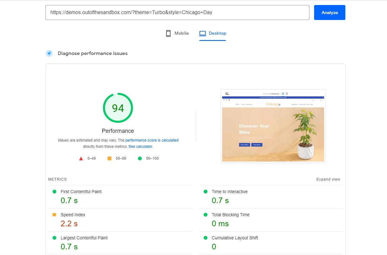Viewport: 387px width, 255px height.
Task: Click the Speed Index value '2.2 s'
Action: coord(69,224)
